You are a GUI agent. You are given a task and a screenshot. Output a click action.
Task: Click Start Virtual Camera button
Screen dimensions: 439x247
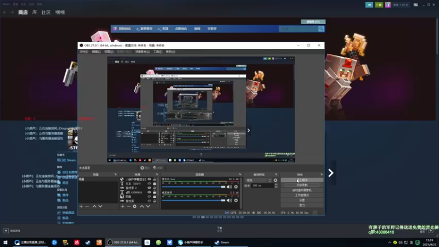pyautogui.click(x=302, y=190)
